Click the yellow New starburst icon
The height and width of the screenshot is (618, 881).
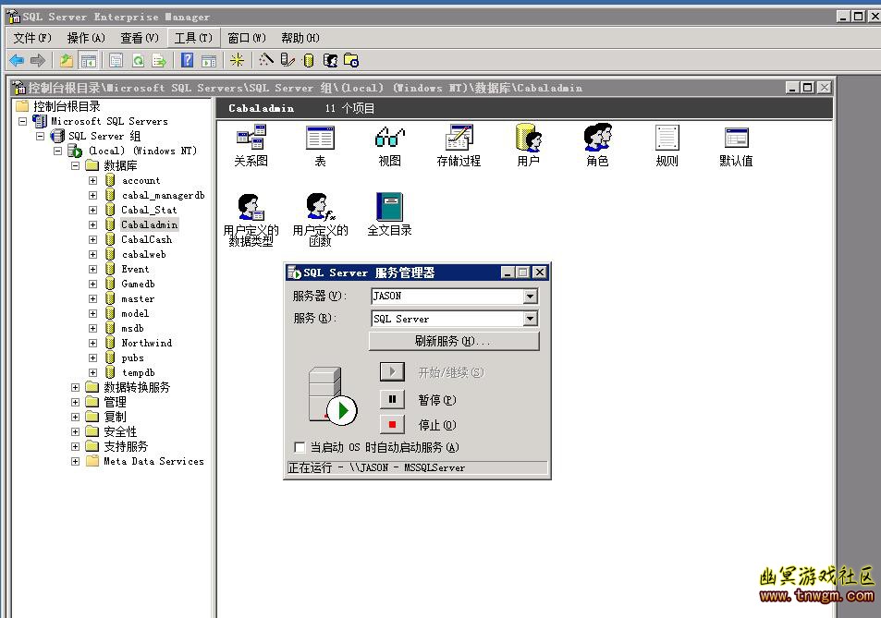[x=237, y=60]
